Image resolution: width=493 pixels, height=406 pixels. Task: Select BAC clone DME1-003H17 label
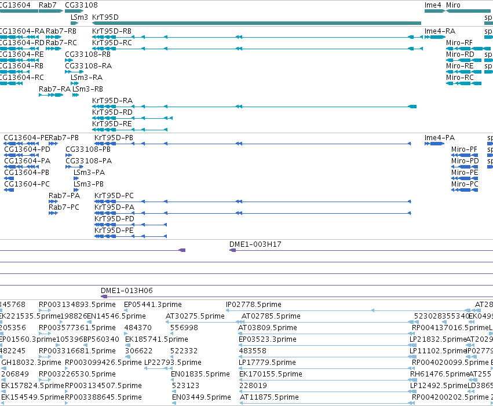point(255,244)
